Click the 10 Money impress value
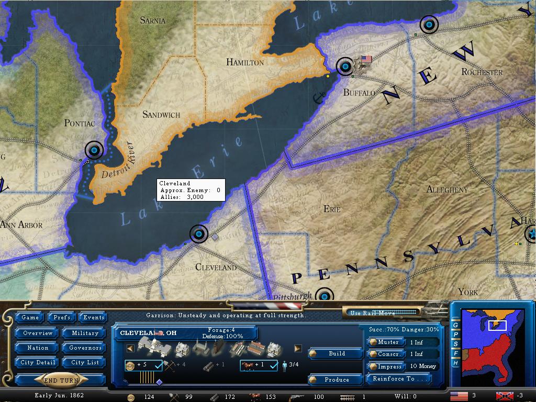The width and height of the screenshot is (536, 402). click(423, 366)
